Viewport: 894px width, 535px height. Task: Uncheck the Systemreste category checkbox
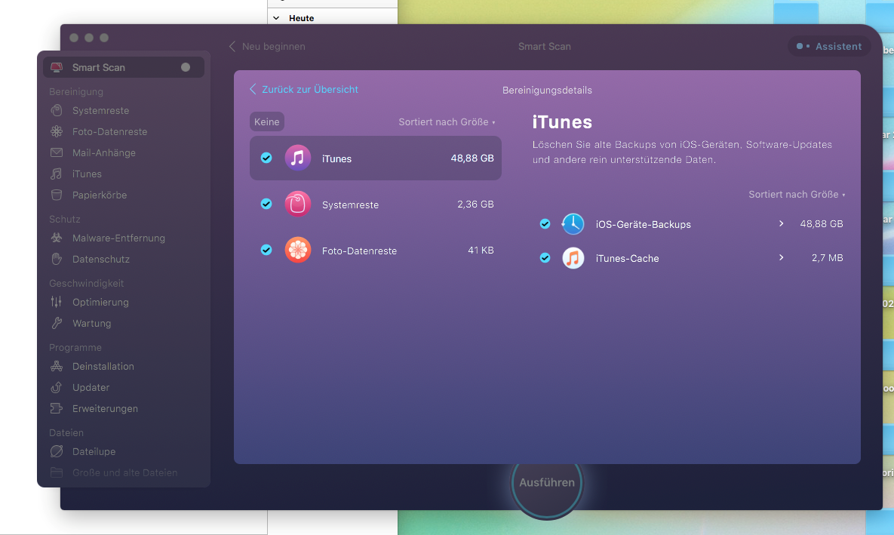(266, 204)
